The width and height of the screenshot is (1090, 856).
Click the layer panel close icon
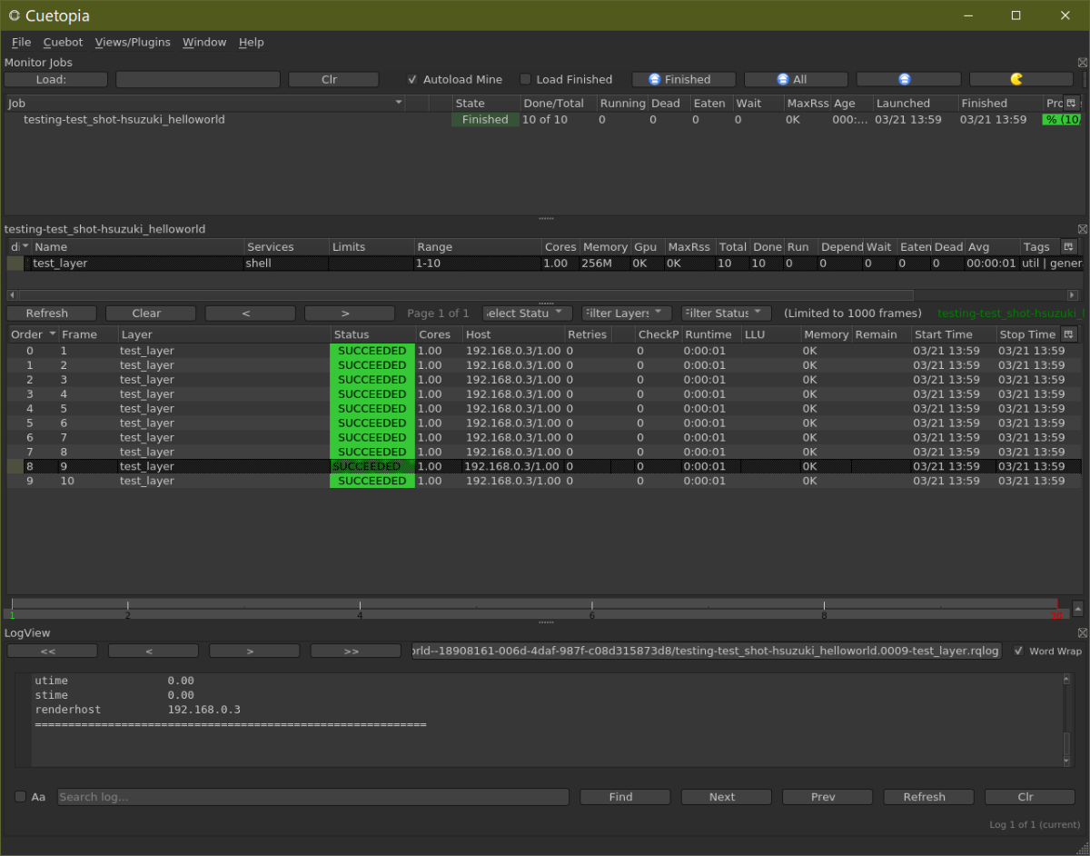click(x=1082, y=229)
